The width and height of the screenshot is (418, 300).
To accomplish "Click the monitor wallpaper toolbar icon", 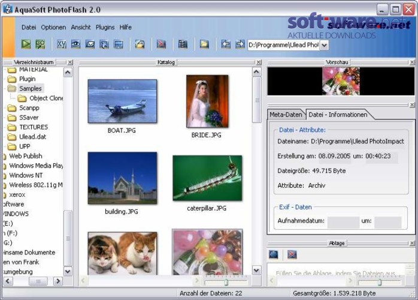I will [x=119, y=44].
